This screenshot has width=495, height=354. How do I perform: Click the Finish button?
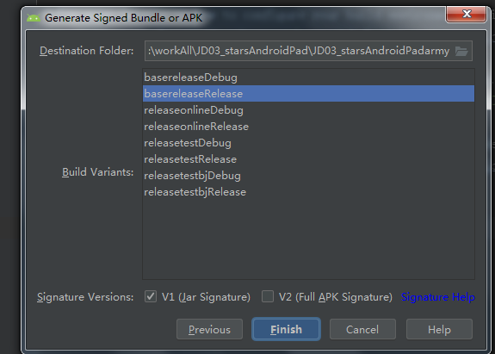pyautogui.click(x=286, y=329)
